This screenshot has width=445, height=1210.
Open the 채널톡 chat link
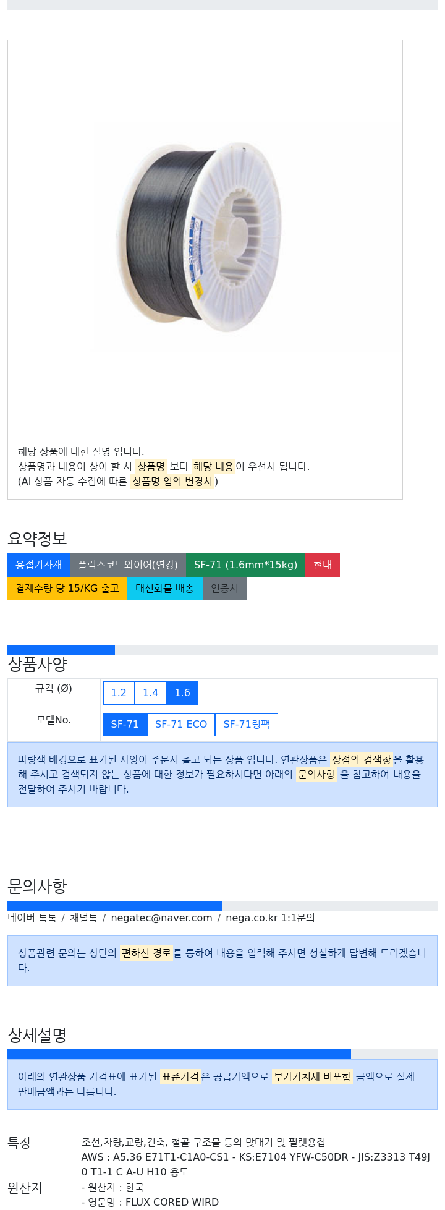coord(83,918)
